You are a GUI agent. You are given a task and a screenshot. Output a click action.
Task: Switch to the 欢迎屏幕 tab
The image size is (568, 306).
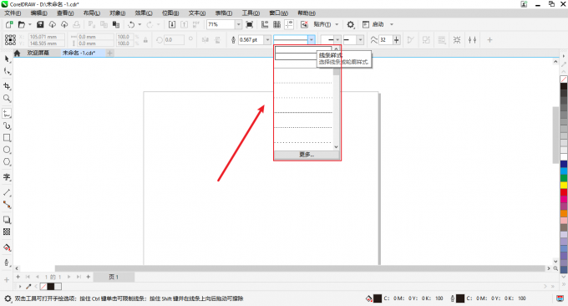[x=38, y=53]
